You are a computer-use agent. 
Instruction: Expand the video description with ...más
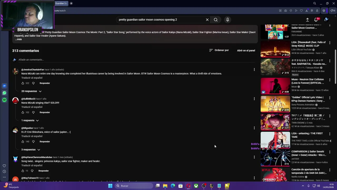point(18,39)
